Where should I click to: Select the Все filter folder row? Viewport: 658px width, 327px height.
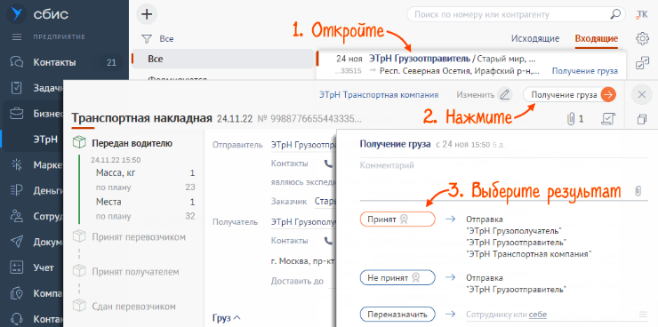[222, 60]
